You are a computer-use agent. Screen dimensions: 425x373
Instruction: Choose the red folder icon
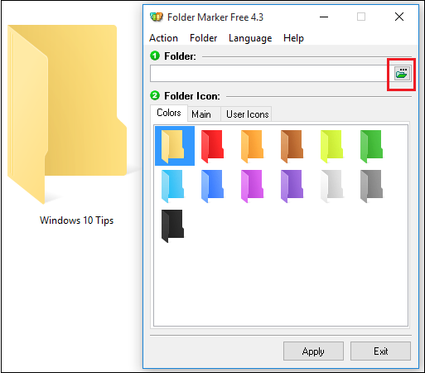(212, 146)
